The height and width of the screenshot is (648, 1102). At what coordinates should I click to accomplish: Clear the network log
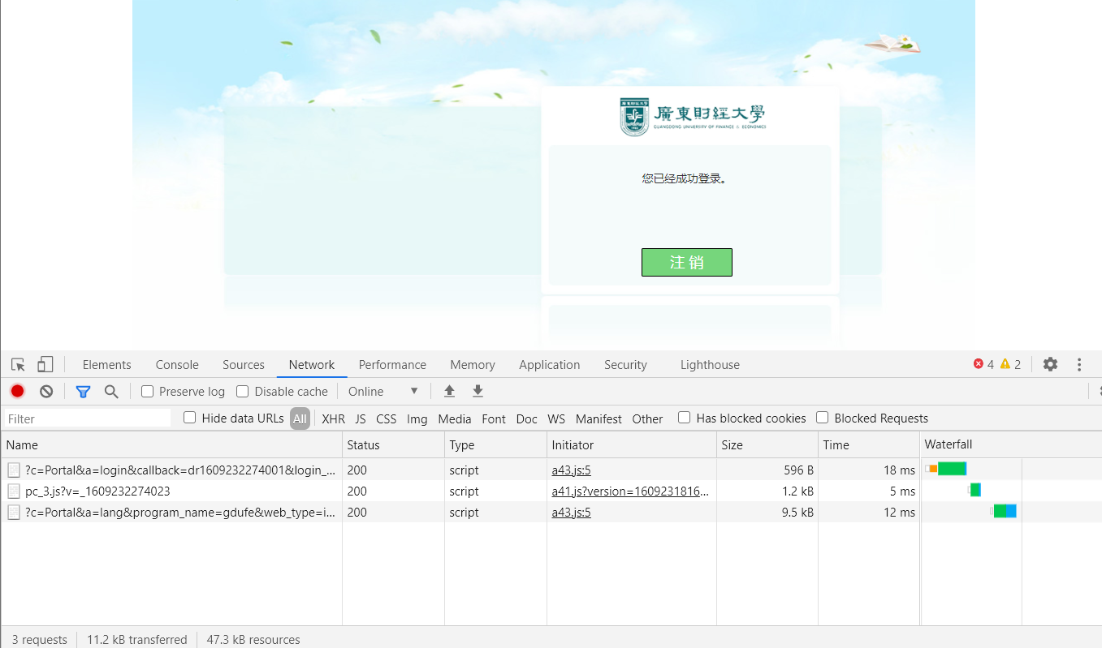point(46,391)
